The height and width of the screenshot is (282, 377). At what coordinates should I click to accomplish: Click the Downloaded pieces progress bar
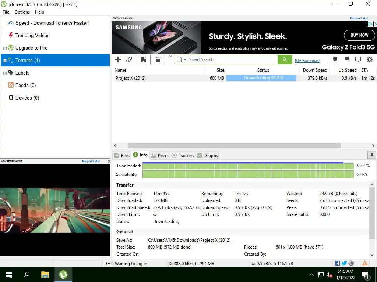[248, 166]
